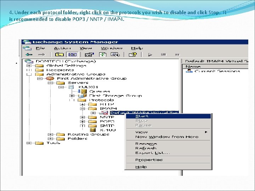Open the File menu
The image size is (255, 191).
point(40,48)
